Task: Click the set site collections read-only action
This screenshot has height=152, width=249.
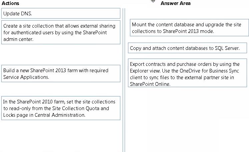Action: click(61, 108)
